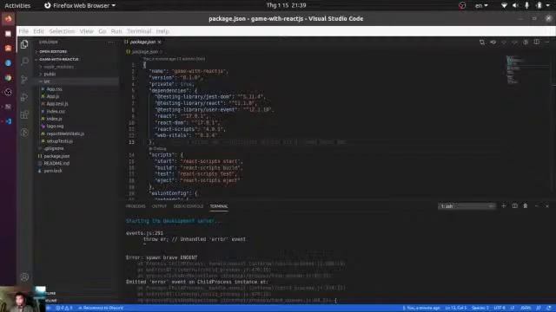Open the Source Control view

(x=24, y=79)
